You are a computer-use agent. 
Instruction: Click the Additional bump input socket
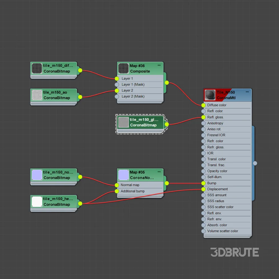(x=117, y=191)
